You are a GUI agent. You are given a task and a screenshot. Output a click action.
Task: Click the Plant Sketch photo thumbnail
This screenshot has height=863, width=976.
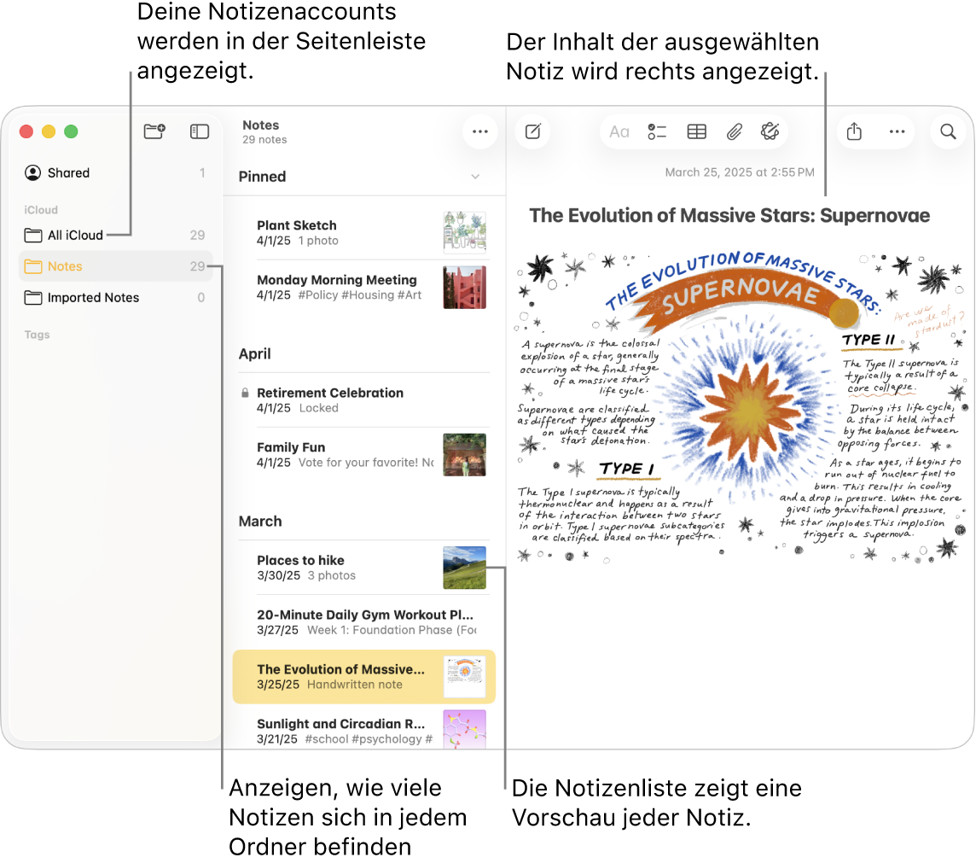pos(464,232)
